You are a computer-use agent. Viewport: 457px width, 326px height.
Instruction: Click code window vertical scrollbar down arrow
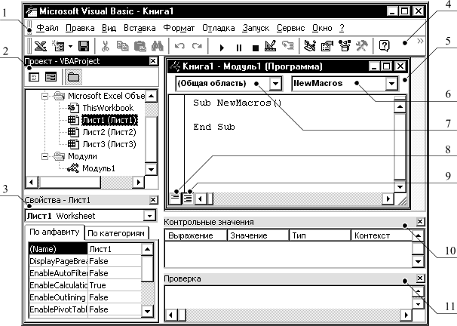click(400, 187)
